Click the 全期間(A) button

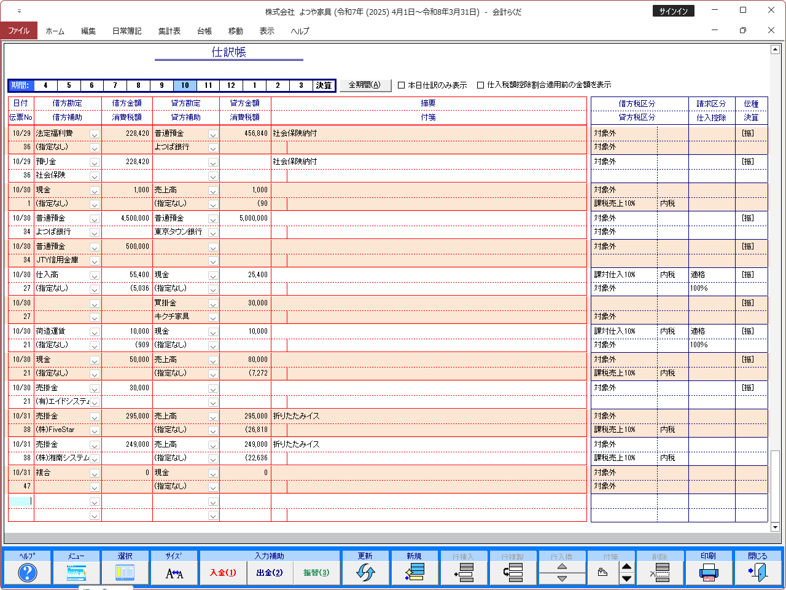365,85
